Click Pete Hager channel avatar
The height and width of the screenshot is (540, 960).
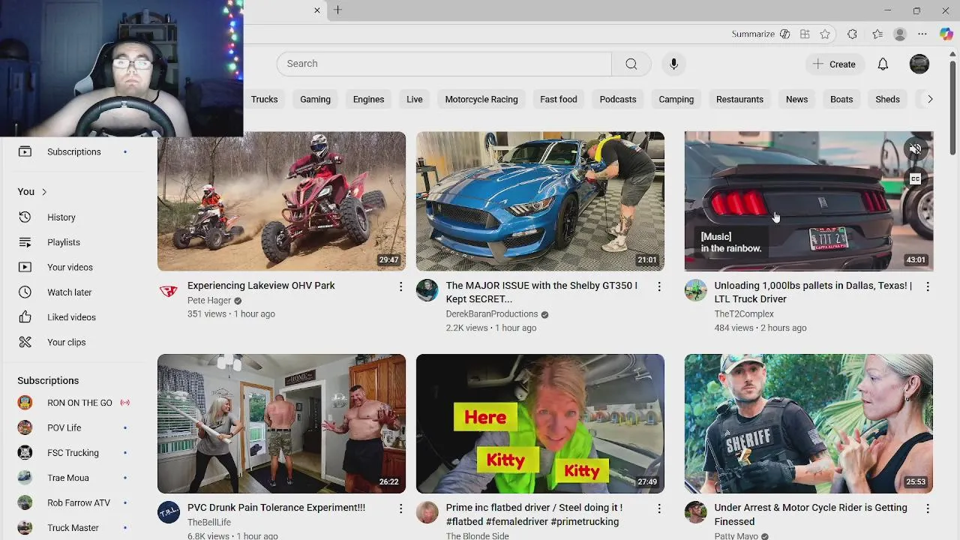[169, 290]
